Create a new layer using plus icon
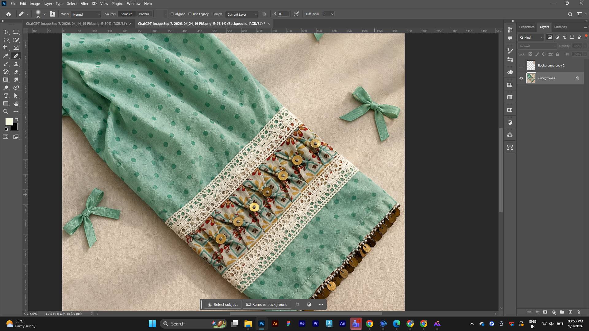Screen dimensions: 589x331 (570, 312)
